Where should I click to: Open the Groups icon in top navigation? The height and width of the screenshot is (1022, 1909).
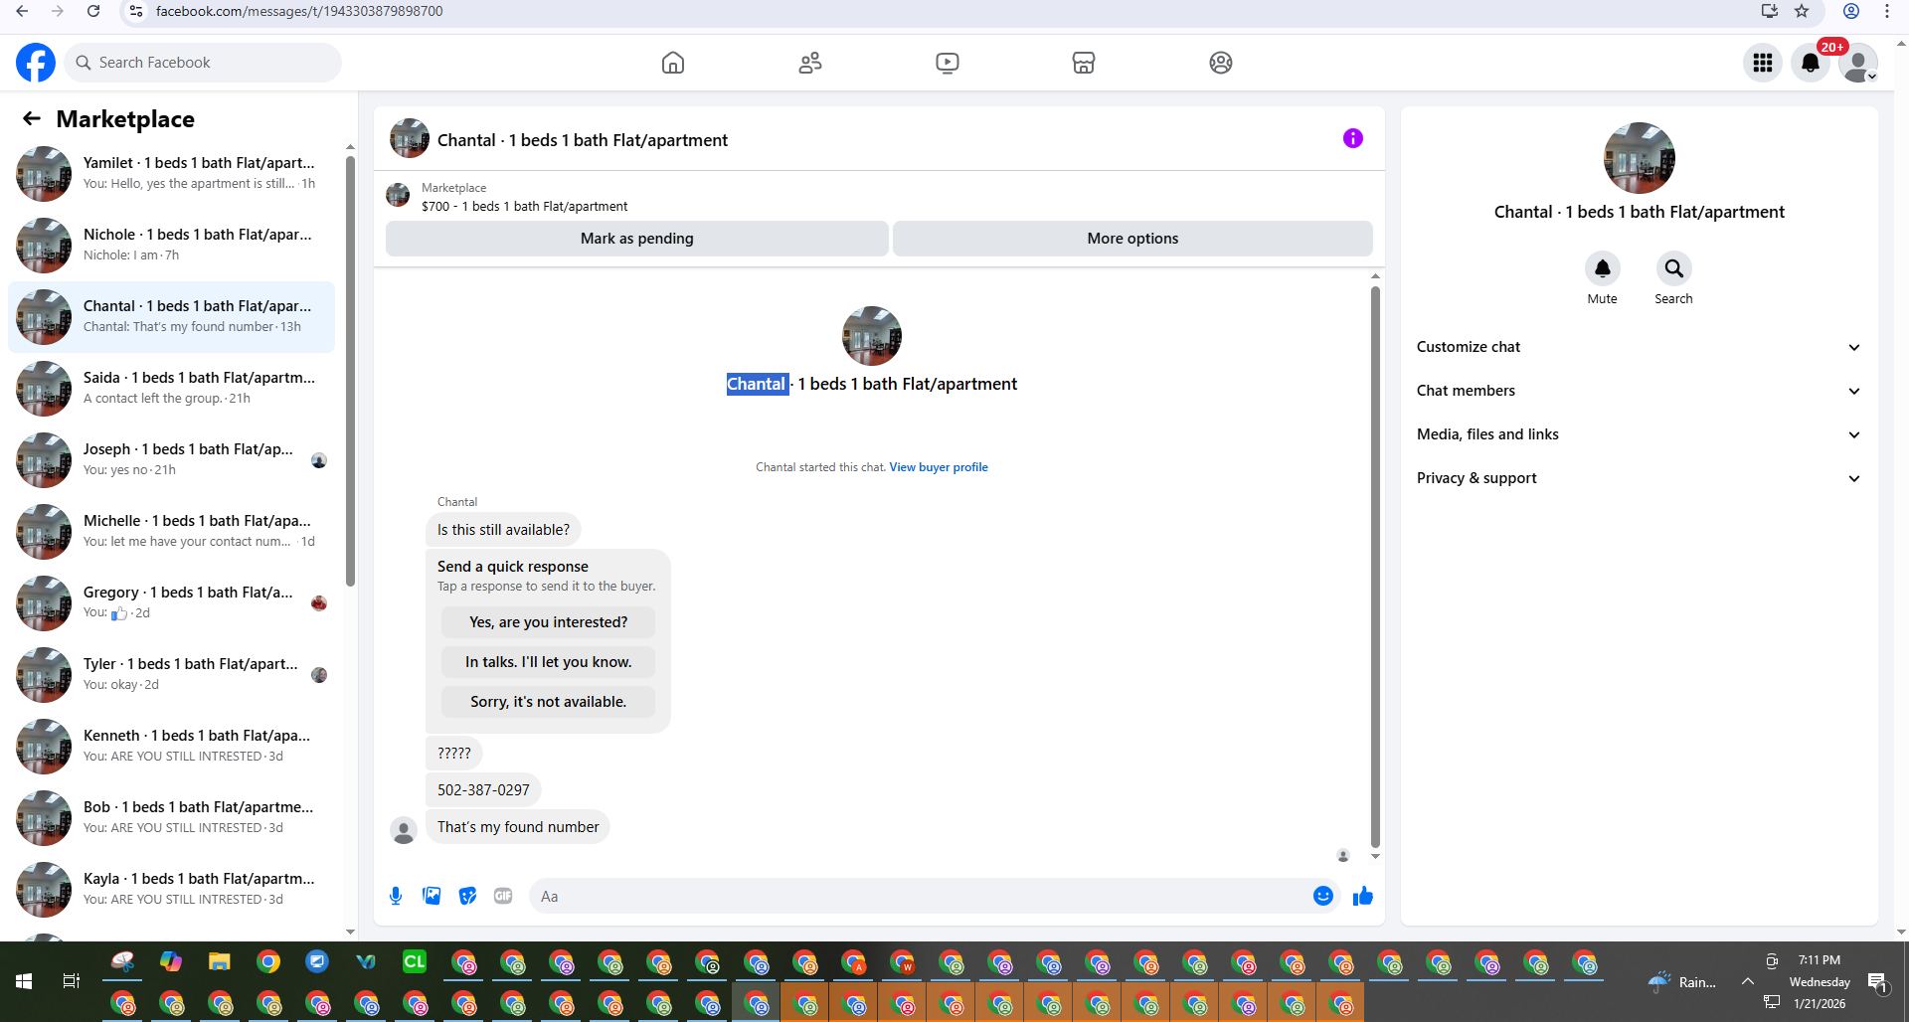[x=1221, y=63]
